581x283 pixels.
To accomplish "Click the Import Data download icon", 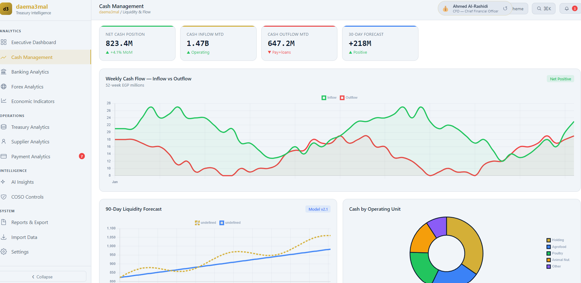I will 4,237.
